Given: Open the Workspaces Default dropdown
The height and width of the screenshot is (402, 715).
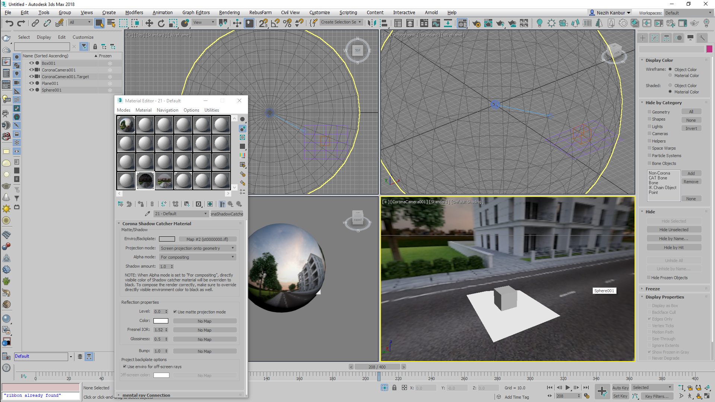Looking at the screenshot, I should 688,13.
